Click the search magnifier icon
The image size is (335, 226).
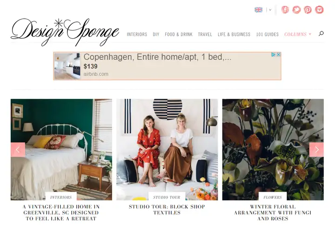pyautogui.click(x=321, y=33)
